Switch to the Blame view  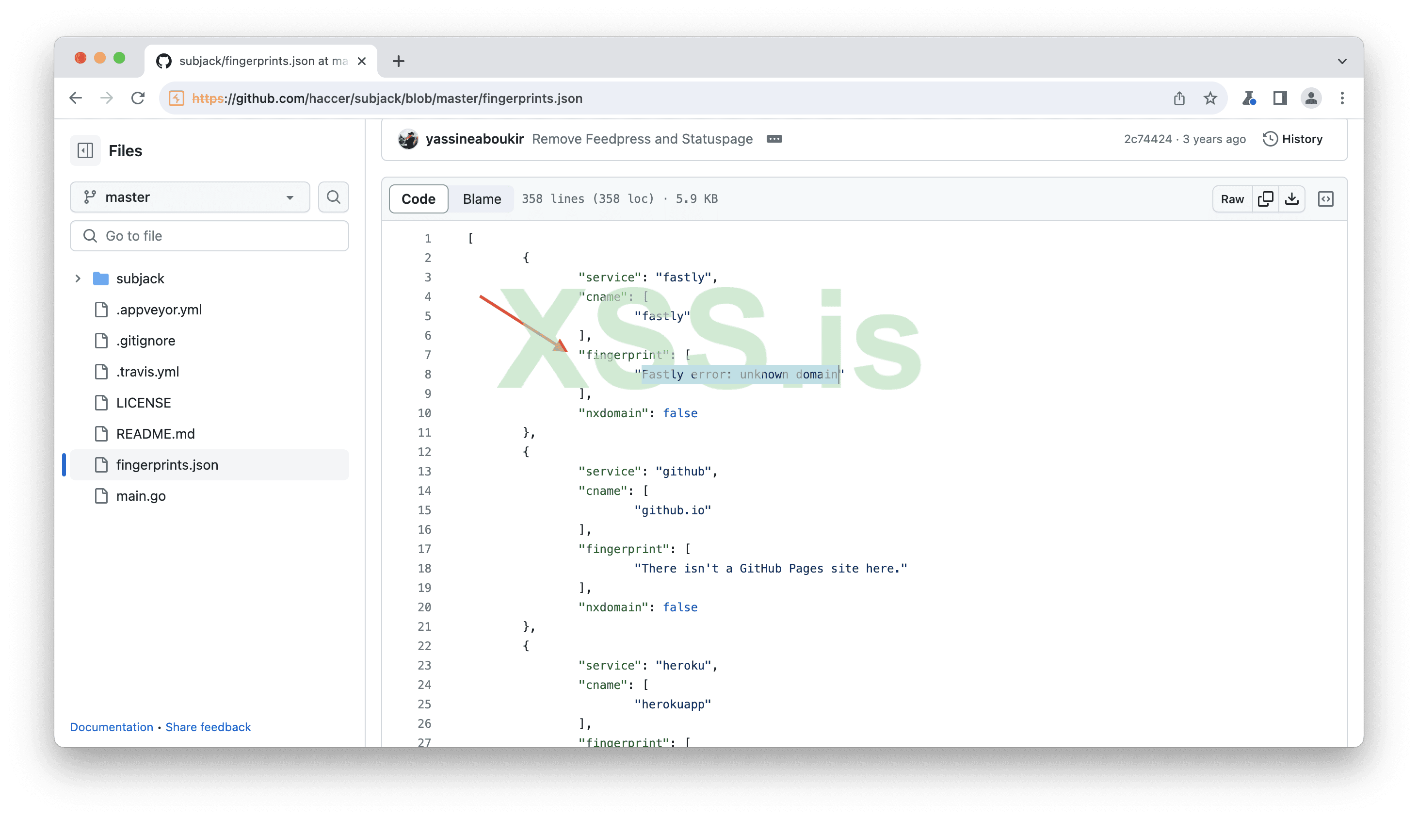[481, 198]
